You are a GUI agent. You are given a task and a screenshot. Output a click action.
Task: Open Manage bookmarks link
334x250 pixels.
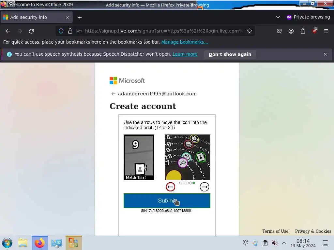click(185, 42)
